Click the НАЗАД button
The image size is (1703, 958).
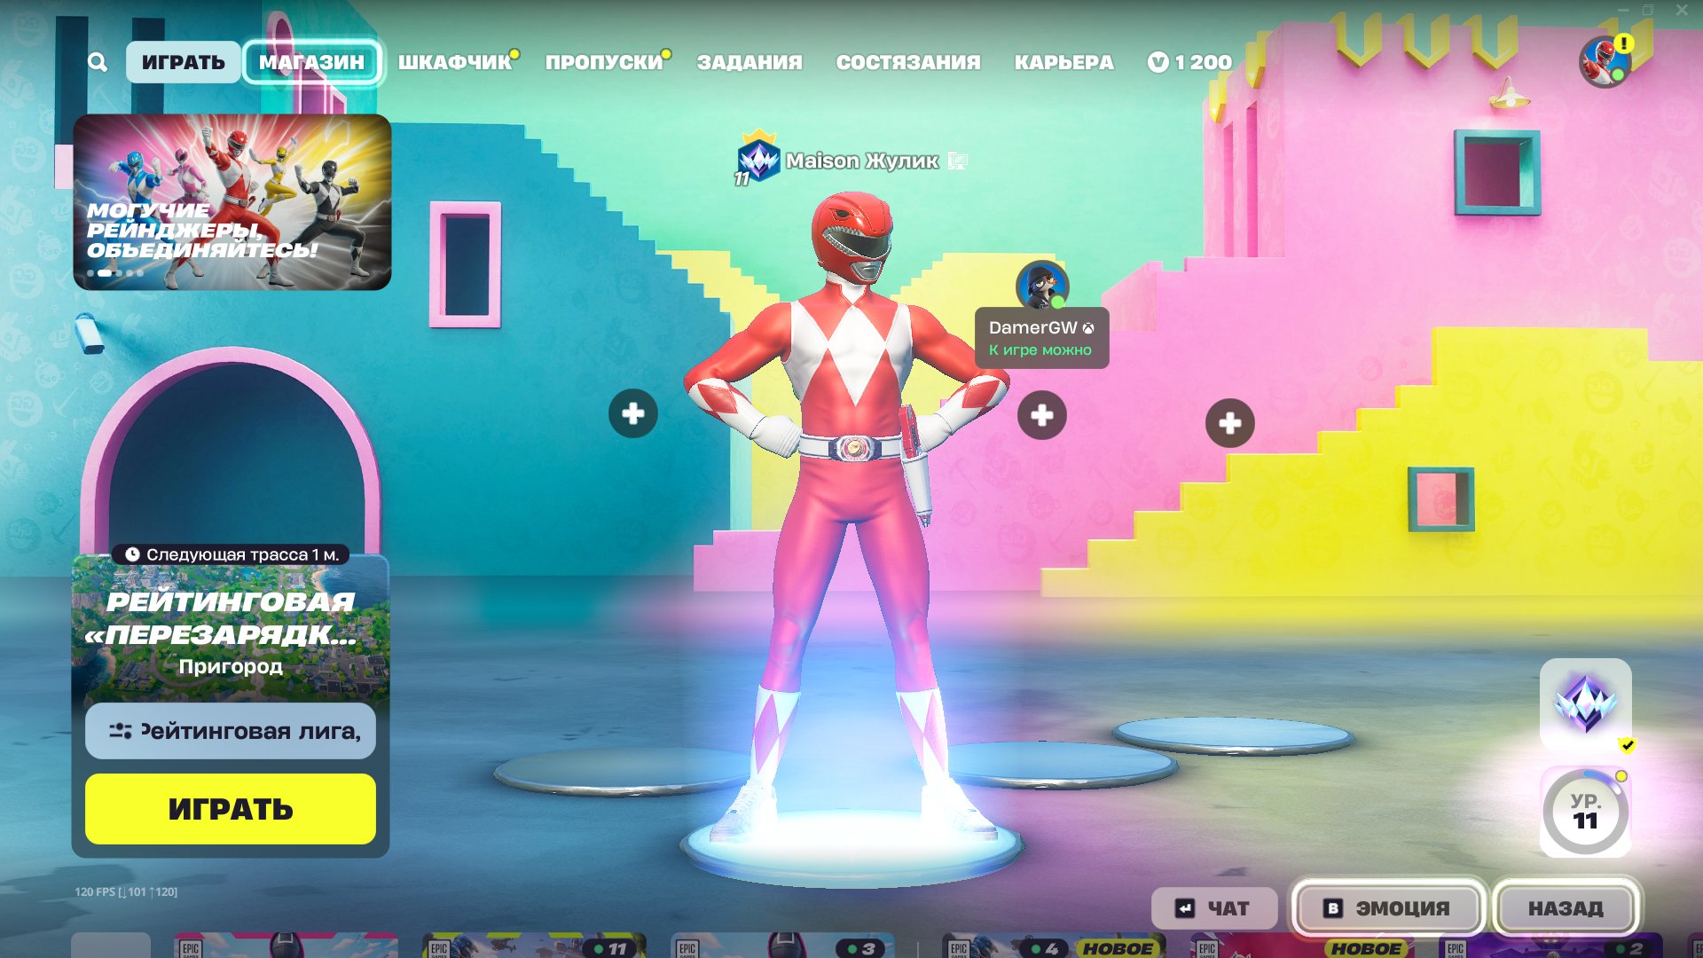(x=1565, y=907)
